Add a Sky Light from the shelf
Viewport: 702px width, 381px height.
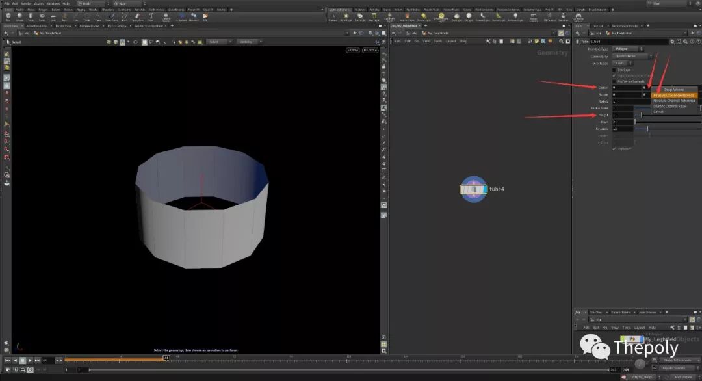click(x=457, y=17)
